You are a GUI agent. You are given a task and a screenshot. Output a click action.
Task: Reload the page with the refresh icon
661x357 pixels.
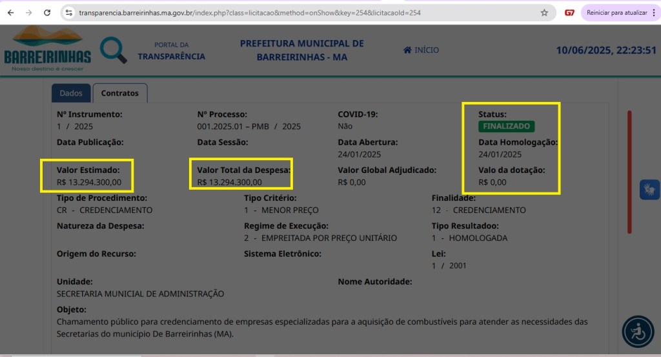click(47, 13)
